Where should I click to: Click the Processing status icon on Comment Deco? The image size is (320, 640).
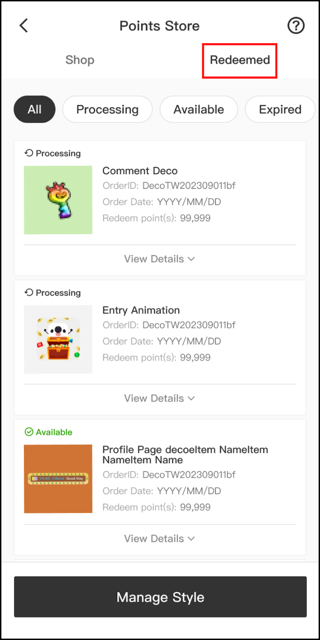(29, 153)
